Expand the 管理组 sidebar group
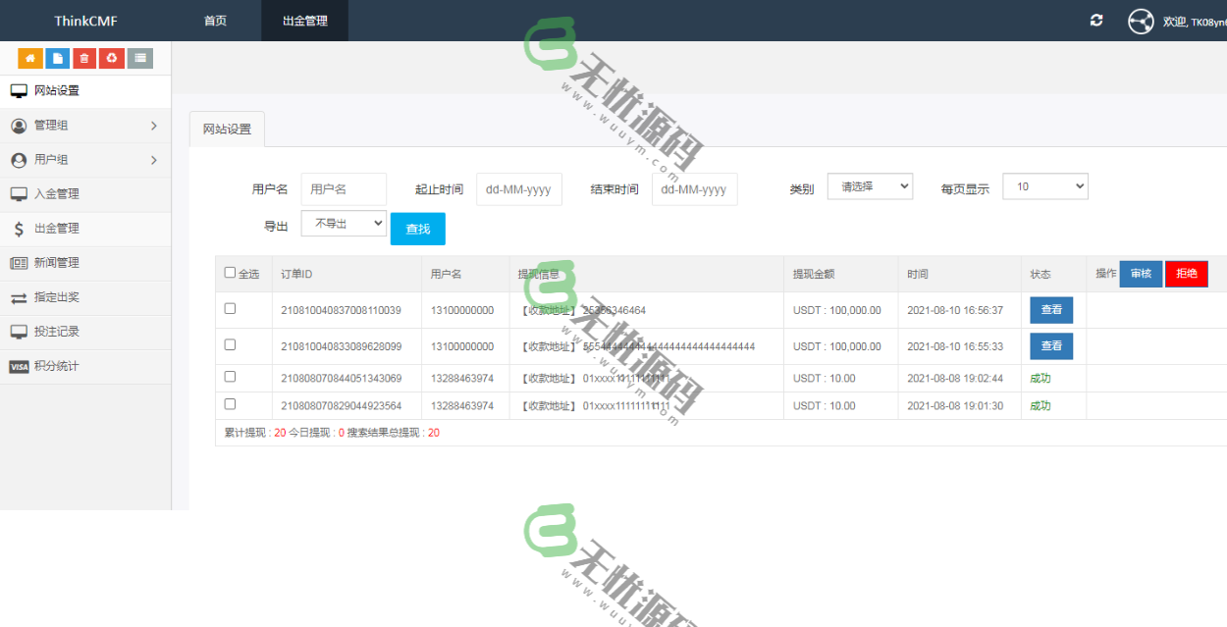Viewport: 1227px width, 627px height. 85,126
